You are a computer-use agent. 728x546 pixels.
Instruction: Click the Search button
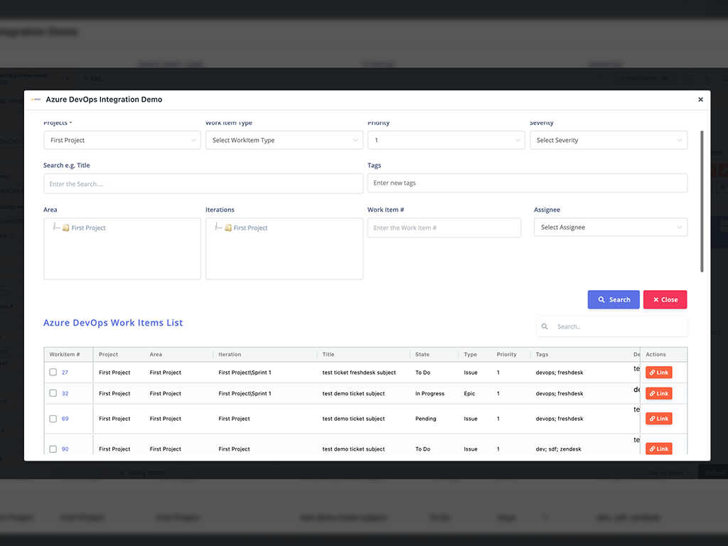click(x=614, y=299)
